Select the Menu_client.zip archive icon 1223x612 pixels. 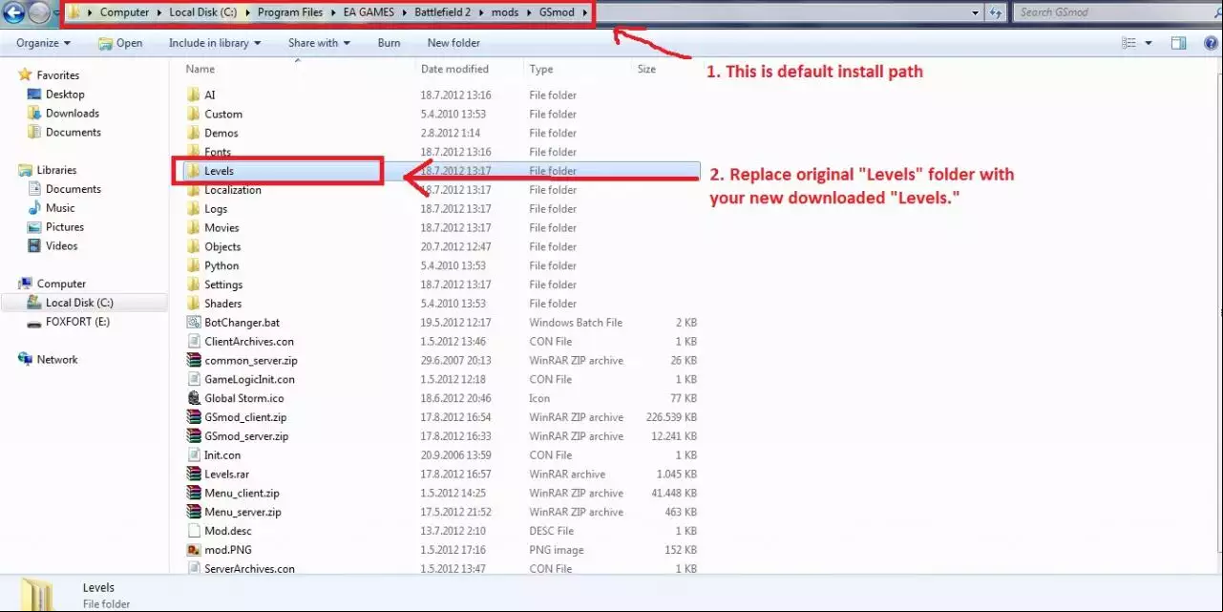[x=194, y=493]
